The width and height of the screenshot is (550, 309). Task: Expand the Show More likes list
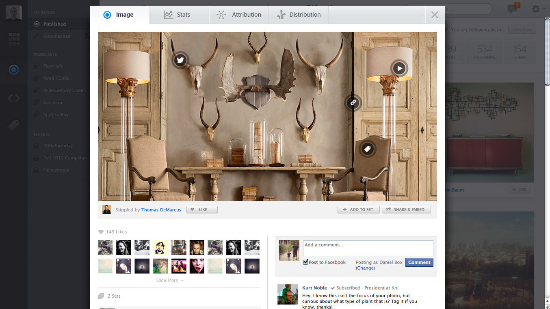pyautogui.click(x=170, y=280)
